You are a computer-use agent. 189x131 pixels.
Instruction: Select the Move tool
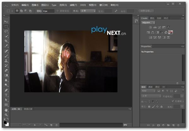(x=6, y=22)
